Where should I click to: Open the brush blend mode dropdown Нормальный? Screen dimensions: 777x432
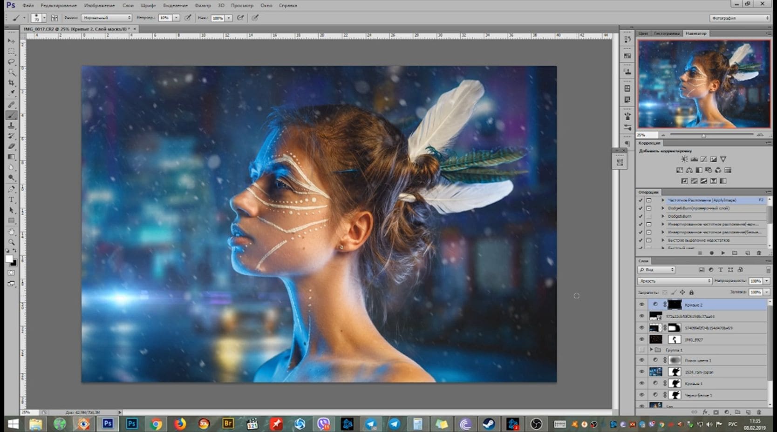point(107,18)
